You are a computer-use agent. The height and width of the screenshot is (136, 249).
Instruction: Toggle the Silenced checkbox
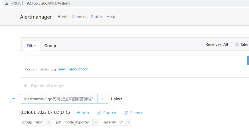coord(237,44)
